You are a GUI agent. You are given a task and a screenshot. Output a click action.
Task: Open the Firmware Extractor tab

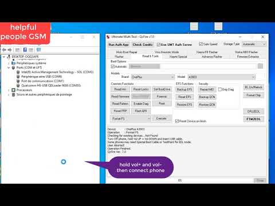click(248, 57)
